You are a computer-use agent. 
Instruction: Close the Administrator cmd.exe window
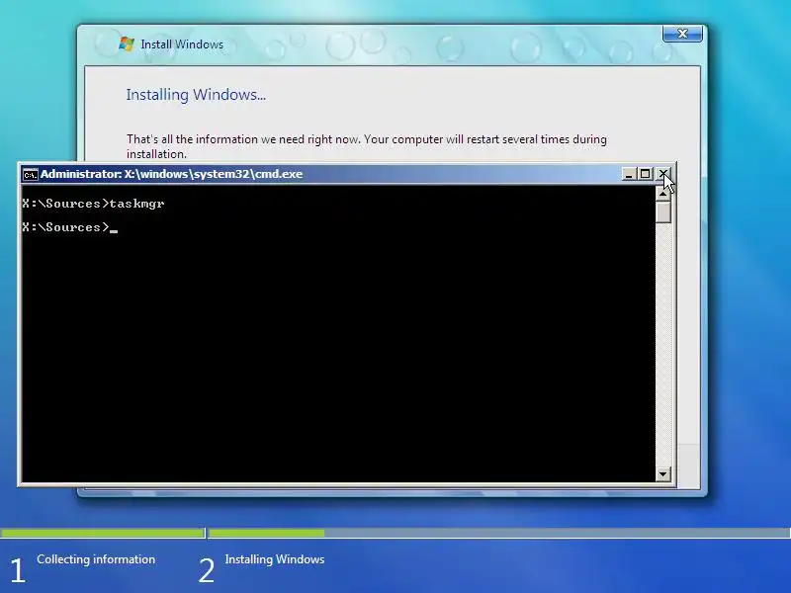pos(662,174)
